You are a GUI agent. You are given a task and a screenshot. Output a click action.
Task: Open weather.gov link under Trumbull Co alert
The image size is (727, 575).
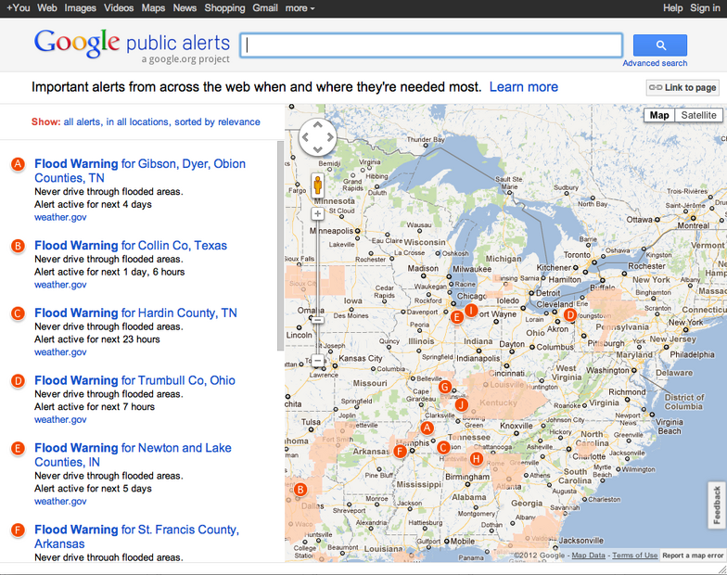click(x=60, y=419)
